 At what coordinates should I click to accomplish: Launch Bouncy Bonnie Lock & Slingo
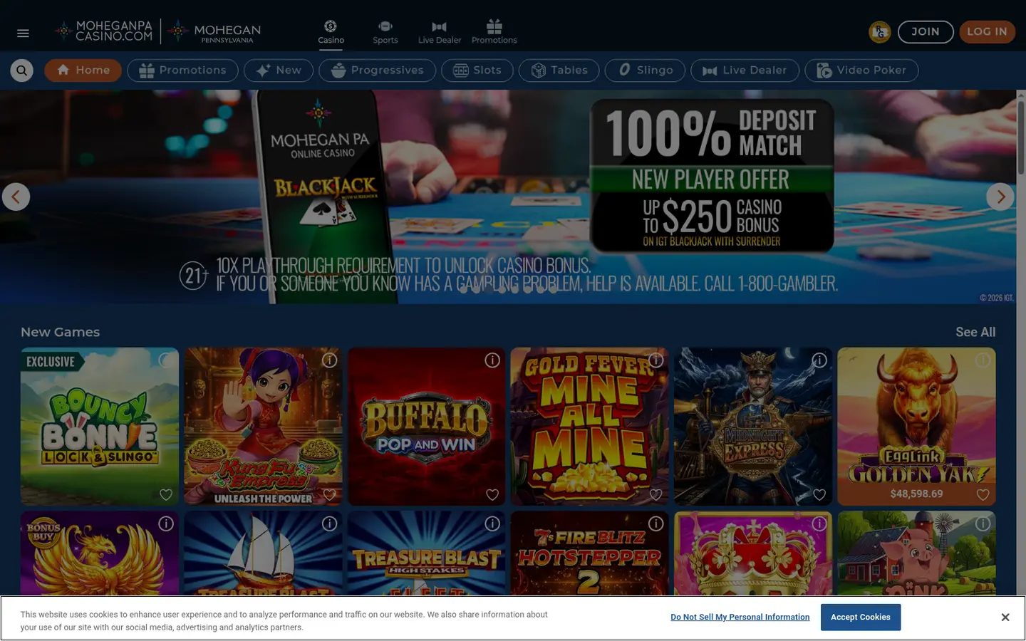[100, 427]
